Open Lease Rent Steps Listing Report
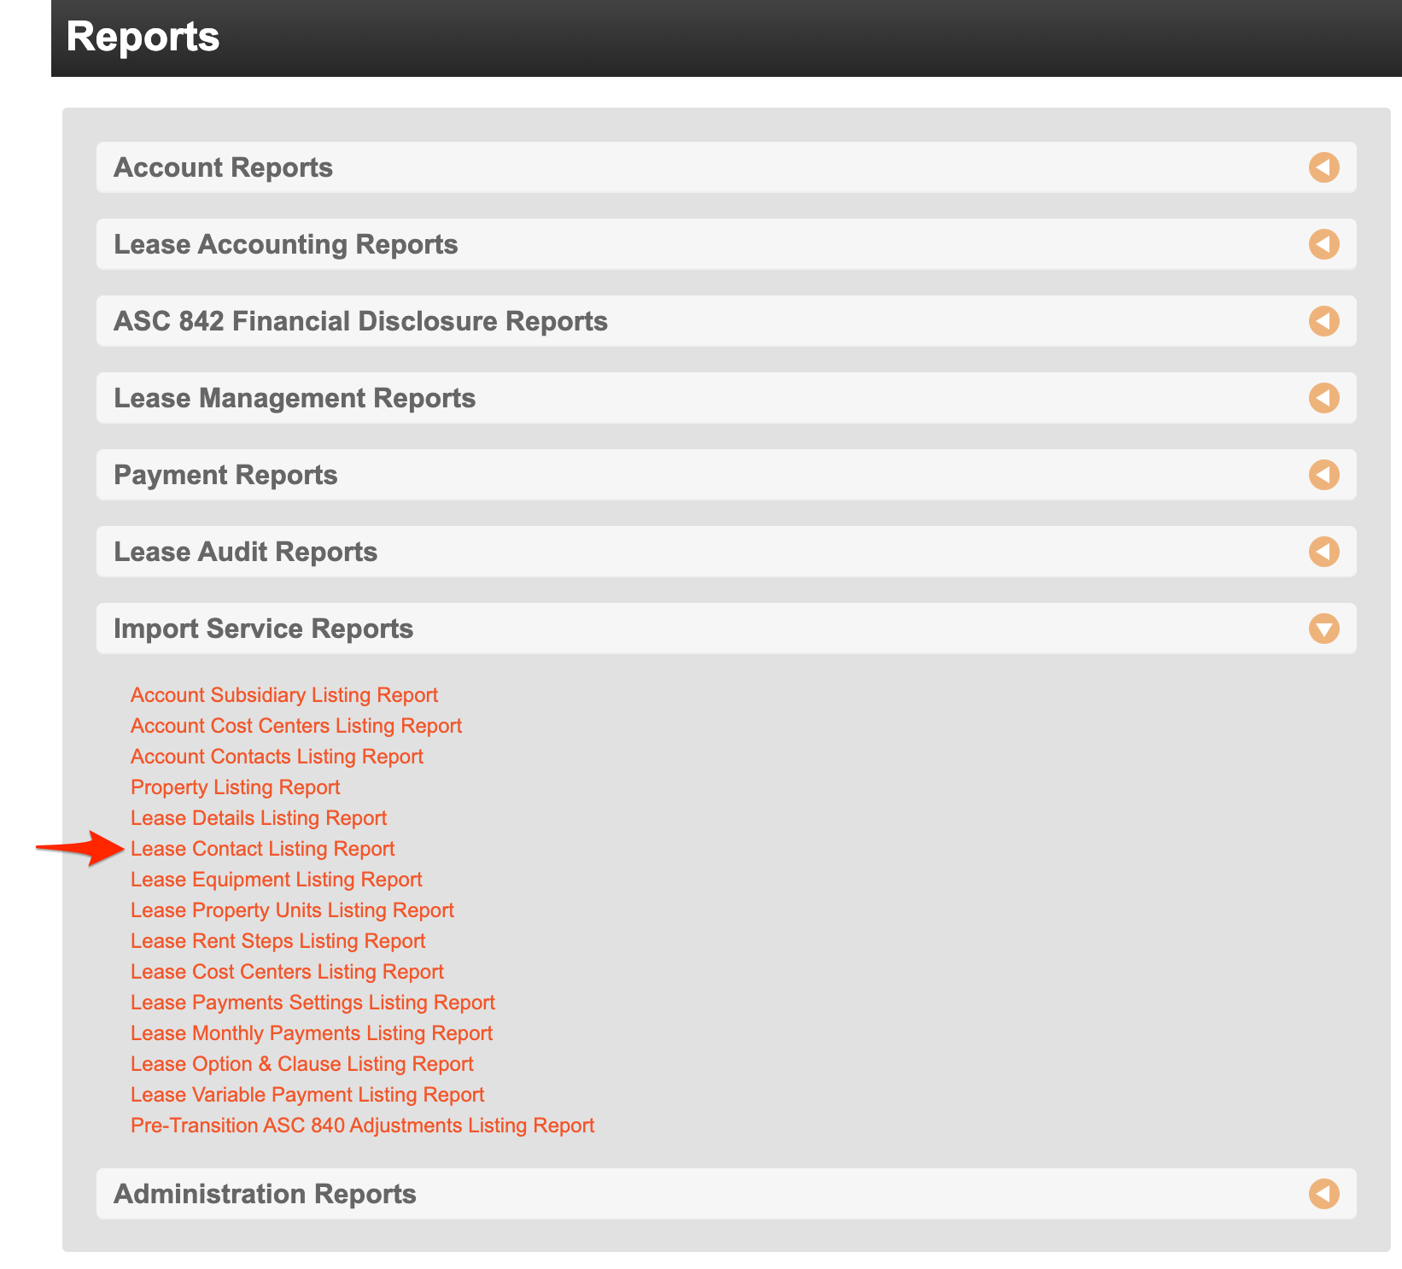Viewport: 1402px width, 1269px height. click(277, 941)
